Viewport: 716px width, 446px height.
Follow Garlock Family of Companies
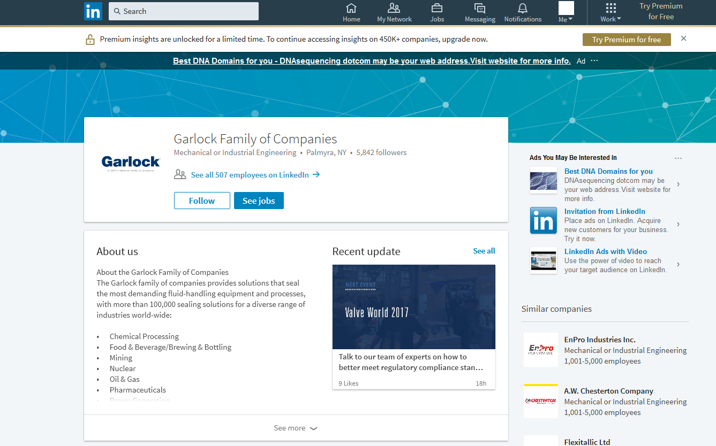[202, 201]
